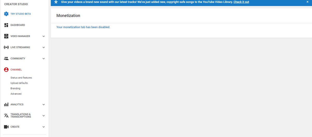The width and height of the screenshot is (312, 137).
Task: Click the banner text about latest tracks
Action: click(x=147, y=2)
